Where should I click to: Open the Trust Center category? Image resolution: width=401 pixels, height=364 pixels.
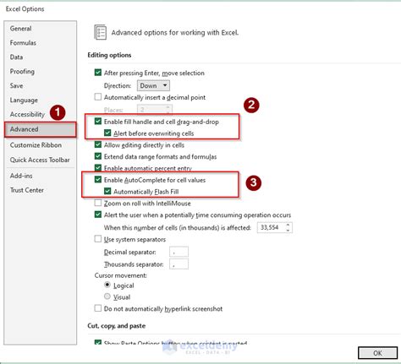(x=27, y=190)
